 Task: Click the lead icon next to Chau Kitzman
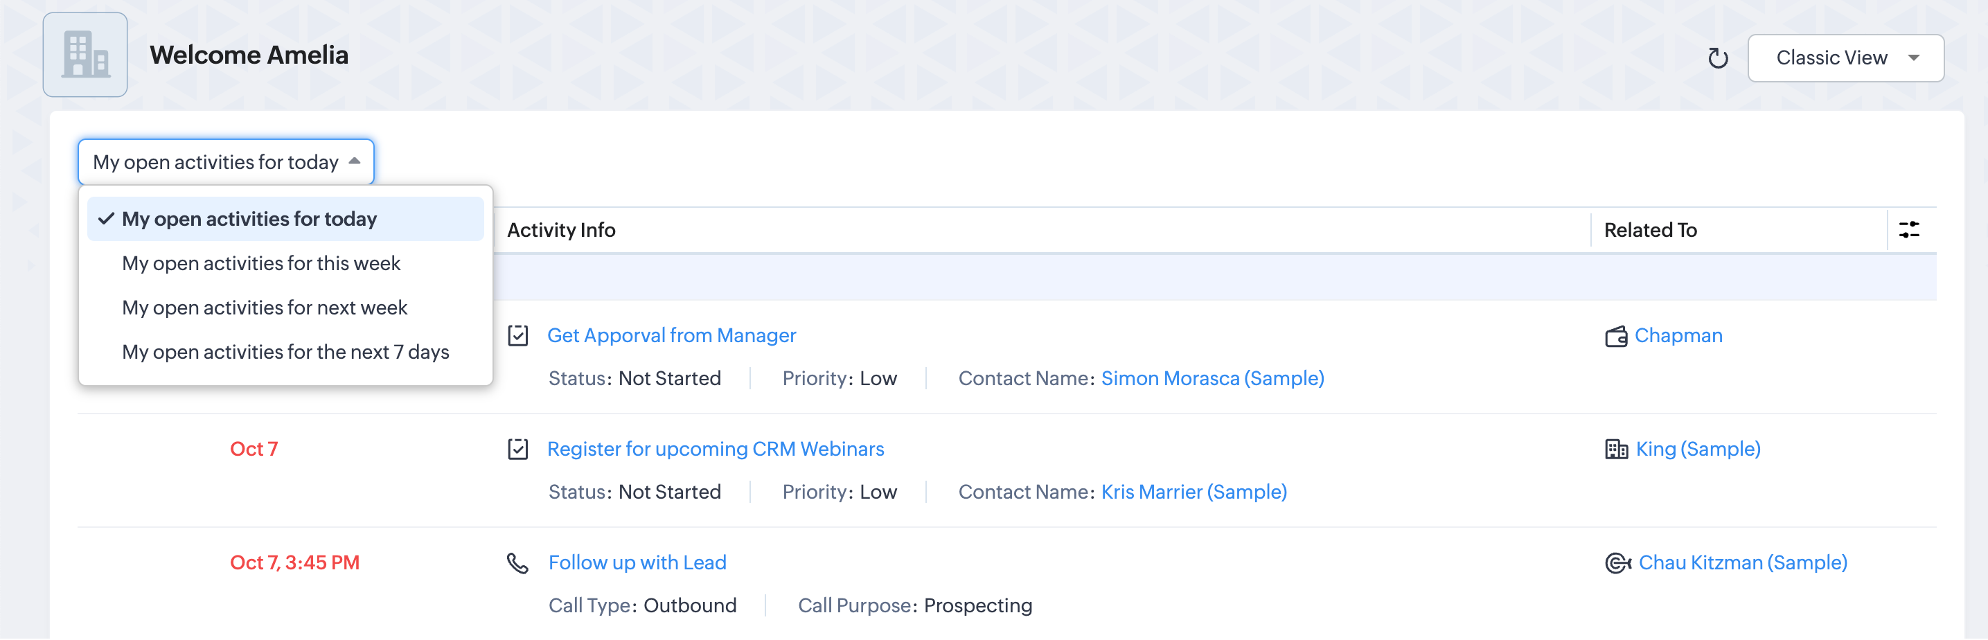coord(1617,564)
